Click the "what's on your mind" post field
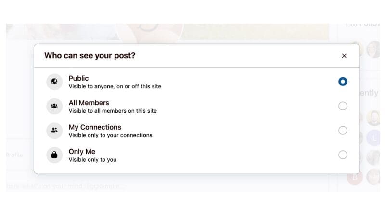385x216 pixels. pos(67,186)
